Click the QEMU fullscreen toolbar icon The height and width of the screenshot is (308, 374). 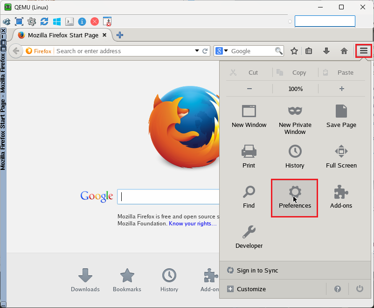pyautogui.click(x=19, y=21)
